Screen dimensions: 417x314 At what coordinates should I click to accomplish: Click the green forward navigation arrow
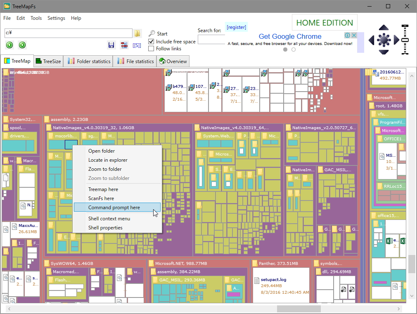click(x=22, y=45)
